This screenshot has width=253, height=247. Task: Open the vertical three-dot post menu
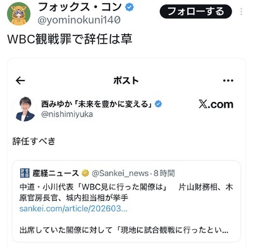pos(241,11)
